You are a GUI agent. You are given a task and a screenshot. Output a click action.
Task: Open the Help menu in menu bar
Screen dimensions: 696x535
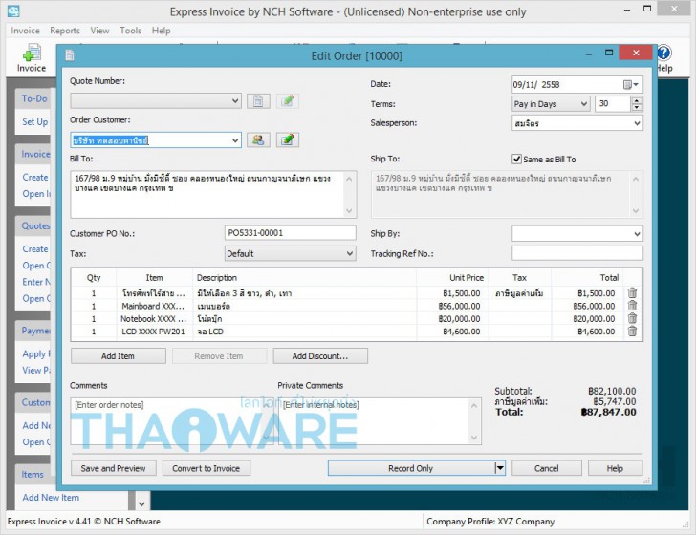tap(162, 31)
